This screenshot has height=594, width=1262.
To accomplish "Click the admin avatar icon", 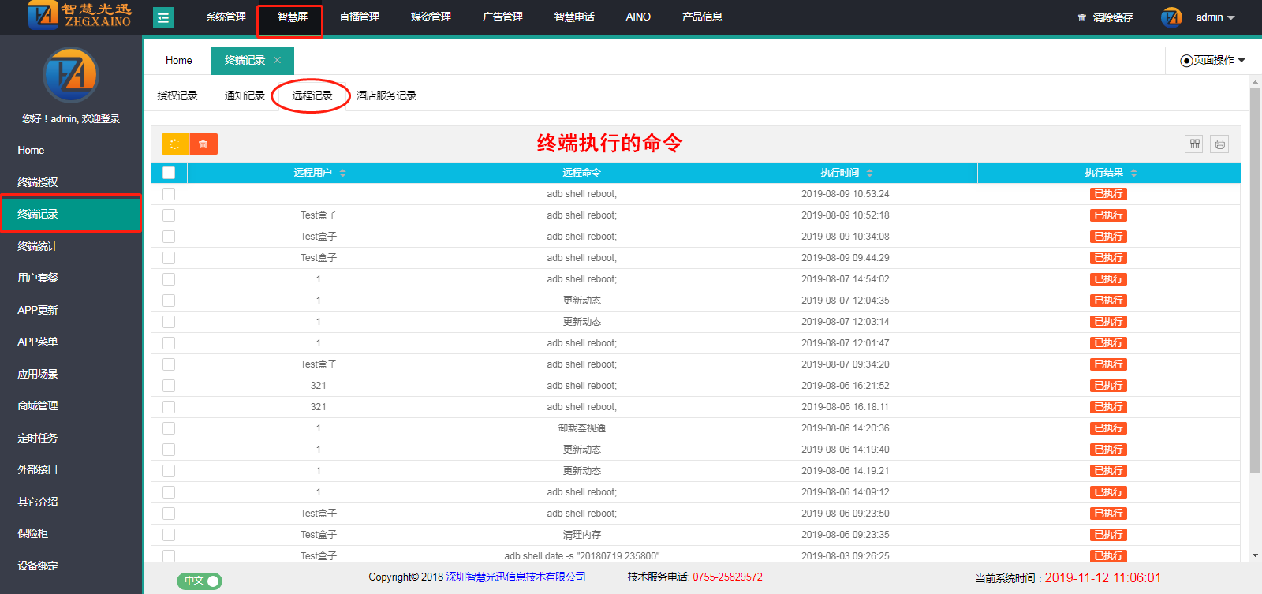I will tap(1171, 17).
